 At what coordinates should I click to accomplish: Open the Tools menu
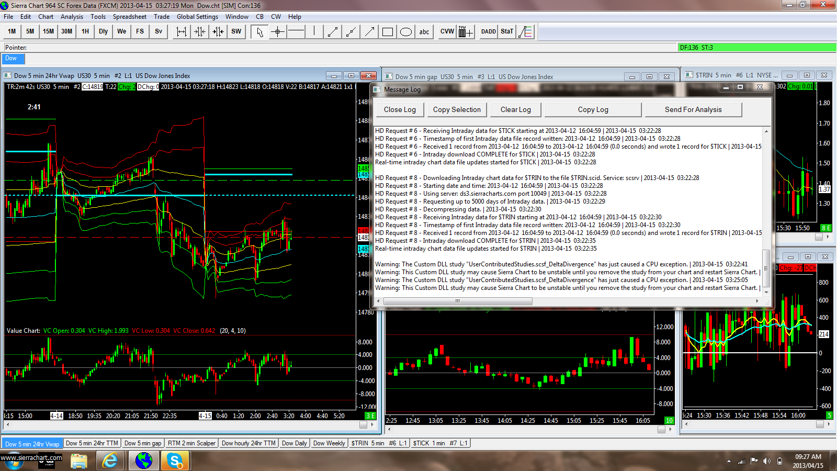[x=98, y=17]
